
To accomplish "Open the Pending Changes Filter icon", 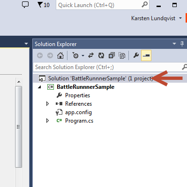I will 75,55.
